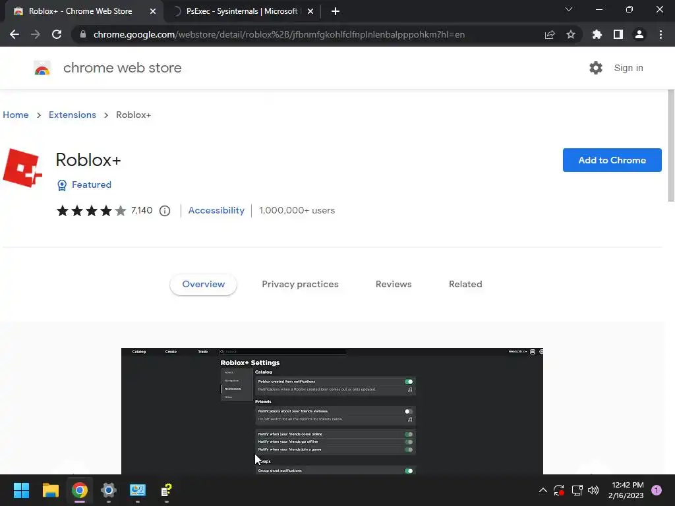Image resolution: width=675 pixels, height=506 pixels.
Task: Open the monitor app in the taskbar
Action: (138, 490)
